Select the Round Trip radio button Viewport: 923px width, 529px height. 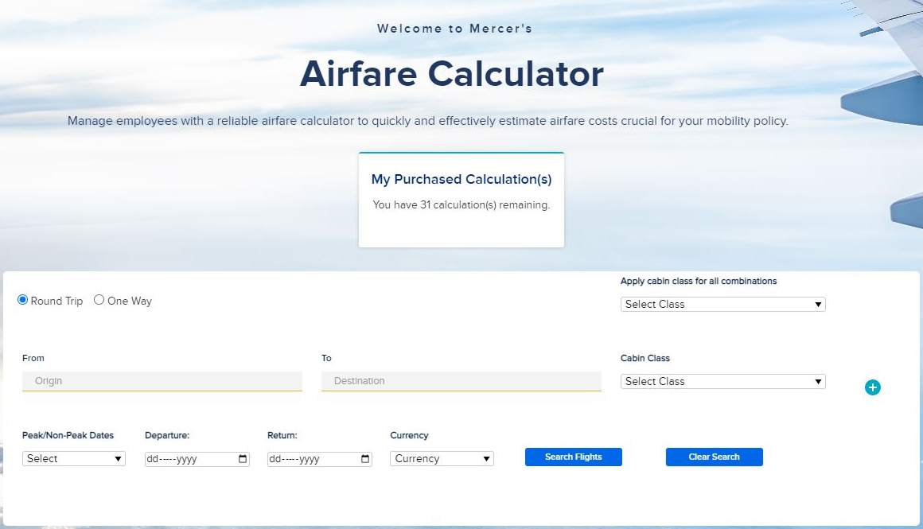pos(22,299)
